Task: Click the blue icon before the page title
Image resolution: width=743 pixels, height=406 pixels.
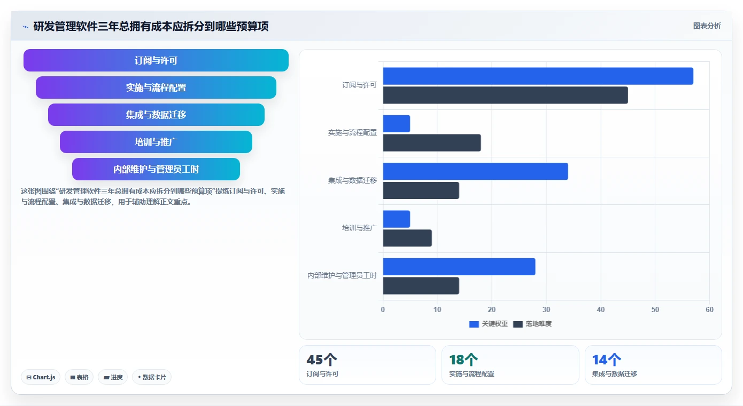Action: pyautogui.click(x=25, y=26)
